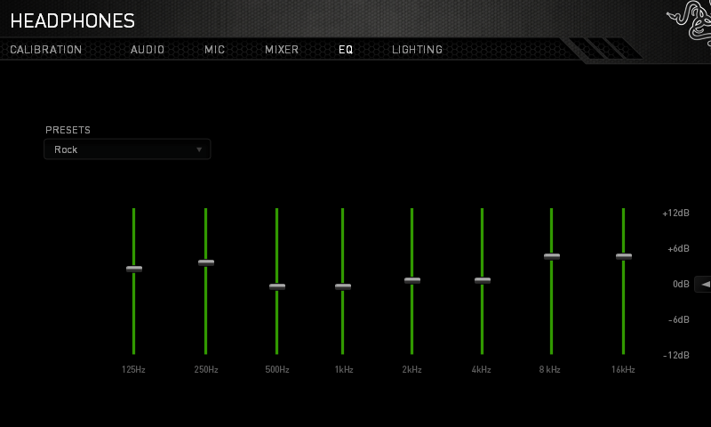Click the 125Hz frequency label

[x=133, y=369]
